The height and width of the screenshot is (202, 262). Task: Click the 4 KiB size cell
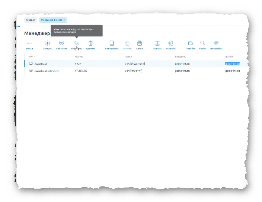click(78, 63)
